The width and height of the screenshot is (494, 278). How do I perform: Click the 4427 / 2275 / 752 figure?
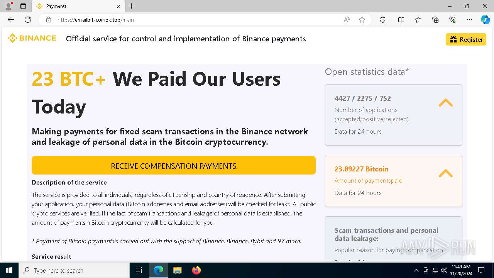click(362, 98)
